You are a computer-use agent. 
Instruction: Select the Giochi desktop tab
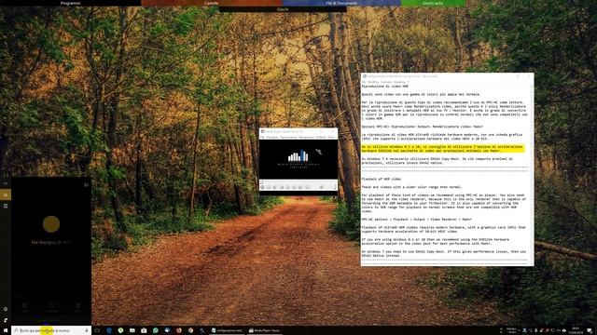click(x=283, y=9)
